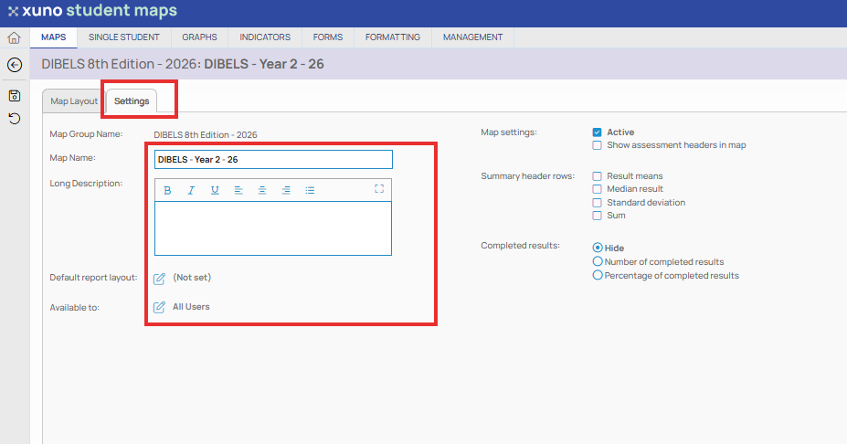Click the xuno logo icon
Viewport: 847px width, 444px height.
point(13,11)
